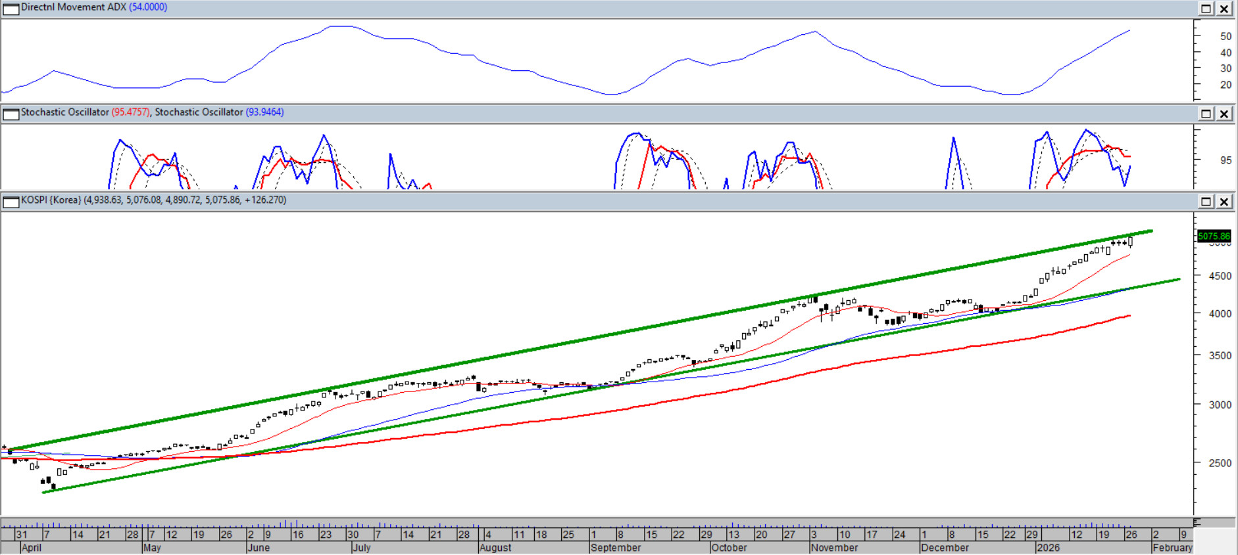Viewport: 1238px width, 555px height.
Task: Close the Directional Movement ADX panel
Action: tap(1224, 9)
